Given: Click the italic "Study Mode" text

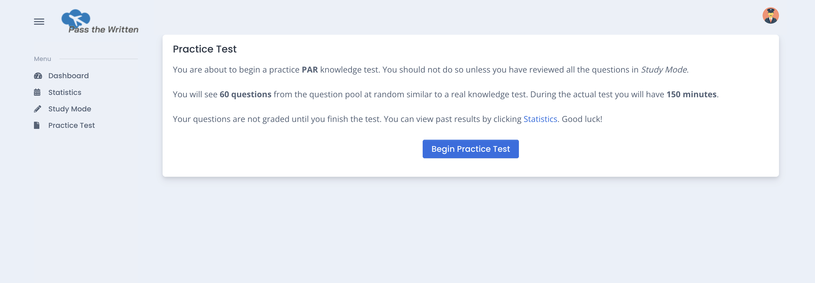Looking at the screenshot, I should click(663, 70).
